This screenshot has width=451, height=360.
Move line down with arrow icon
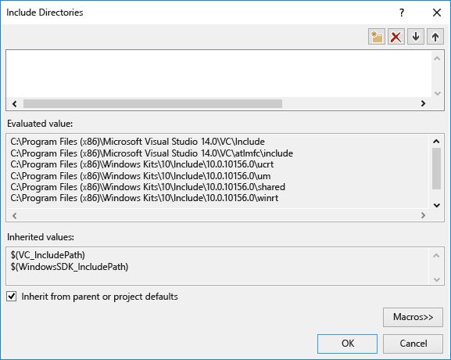(416, 37)
